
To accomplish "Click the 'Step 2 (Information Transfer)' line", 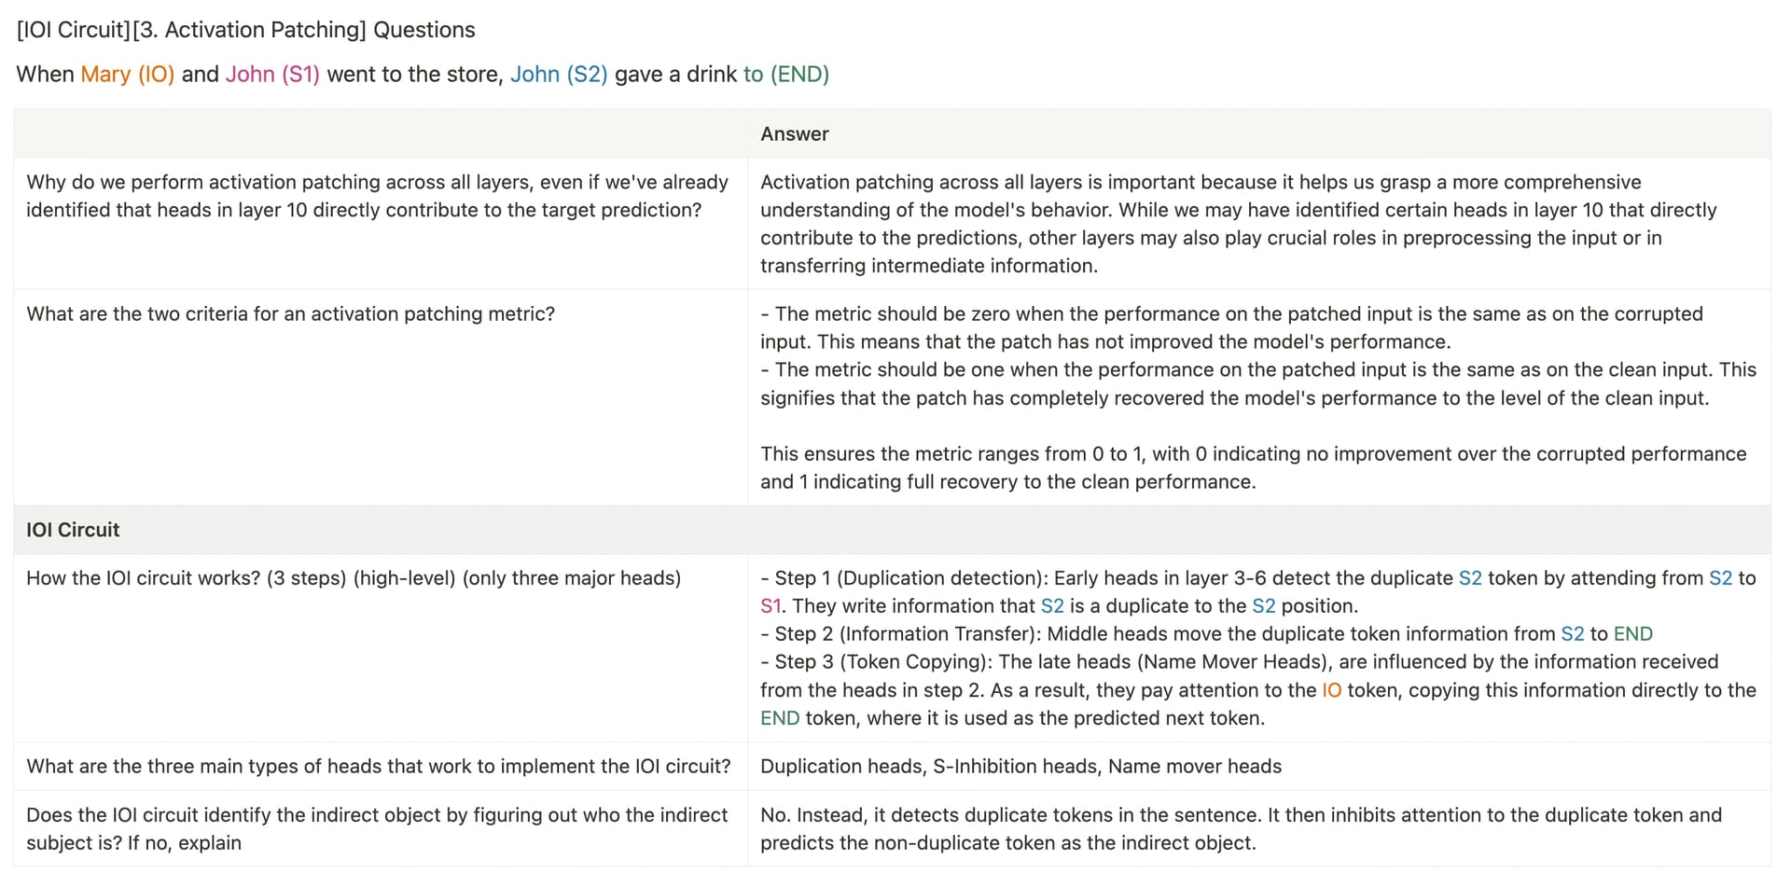I will point(1206,634).
